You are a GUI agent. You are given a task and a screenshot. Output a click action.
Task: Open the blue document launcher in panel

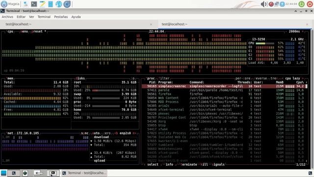pos(51,4)
